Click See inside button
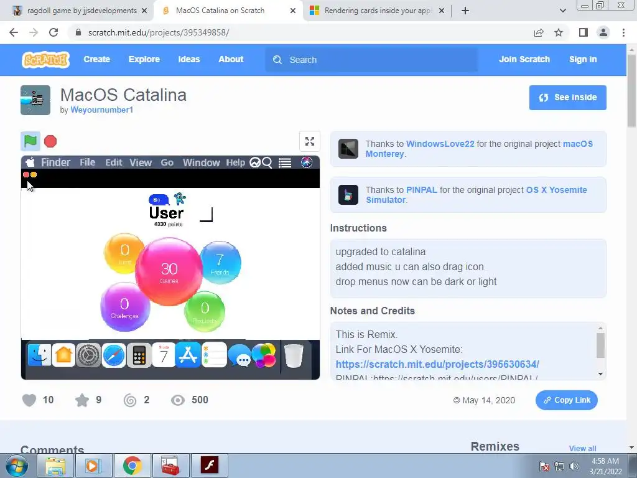 pos(567,98)
